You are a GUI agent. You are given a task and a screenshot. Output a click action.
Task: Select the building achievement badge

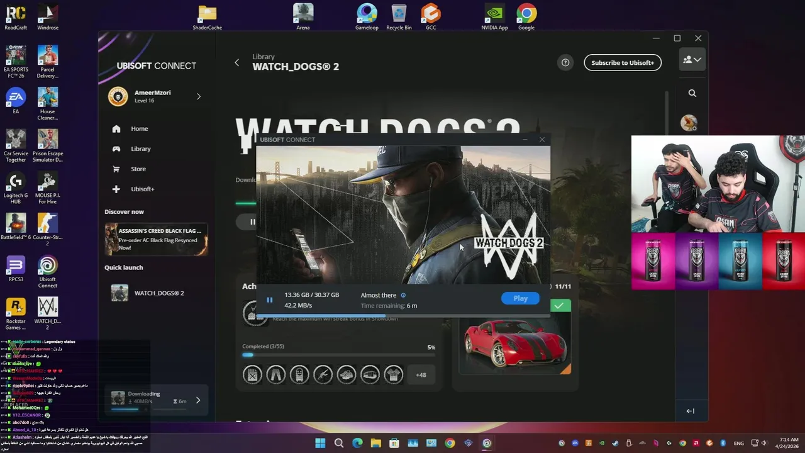click(370, 375)
